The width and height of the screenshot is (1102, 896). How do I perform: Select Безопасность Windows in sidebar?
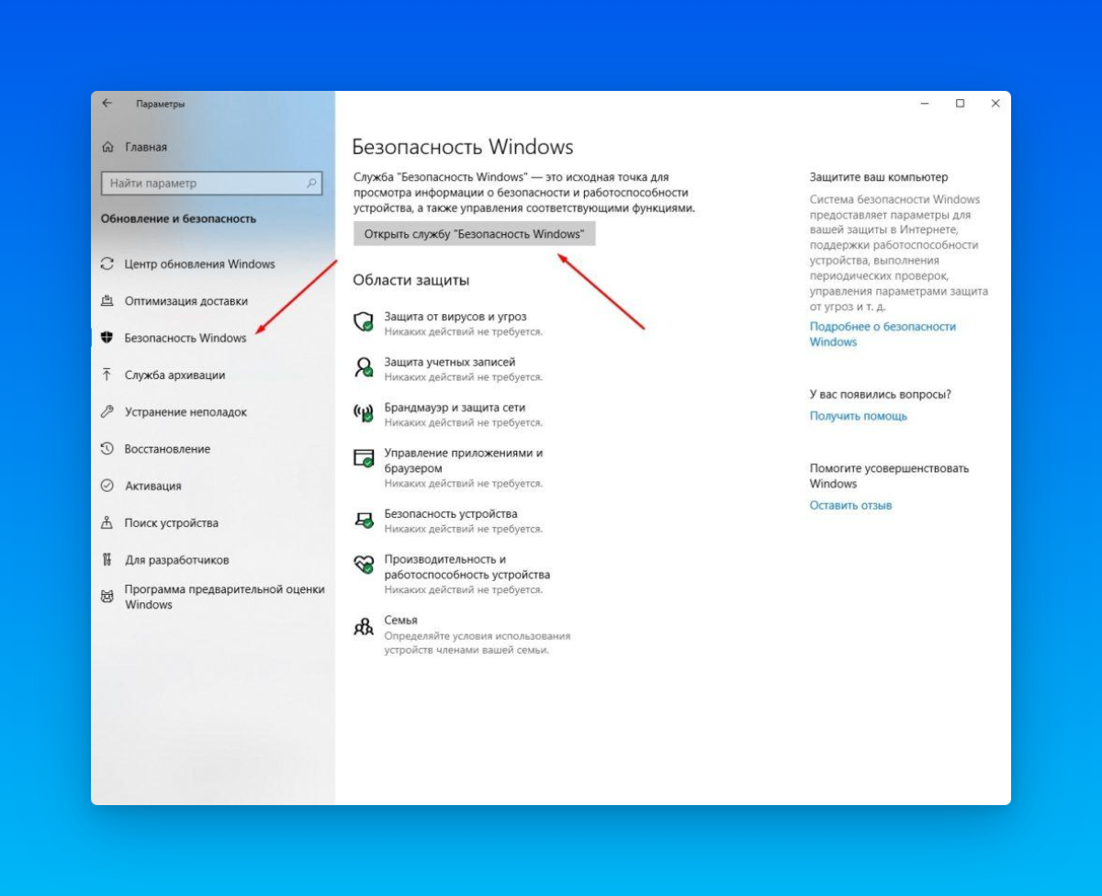point(186,338)
